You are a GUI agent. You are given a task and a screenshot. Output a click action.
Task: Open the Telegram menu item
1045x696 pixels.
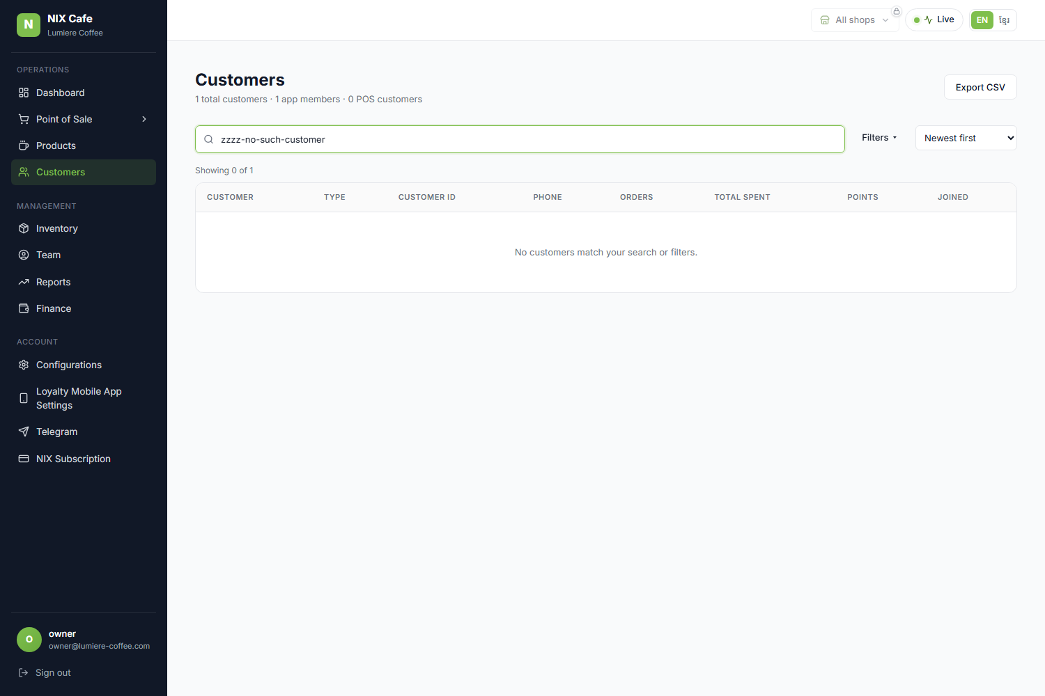(84, 432)
